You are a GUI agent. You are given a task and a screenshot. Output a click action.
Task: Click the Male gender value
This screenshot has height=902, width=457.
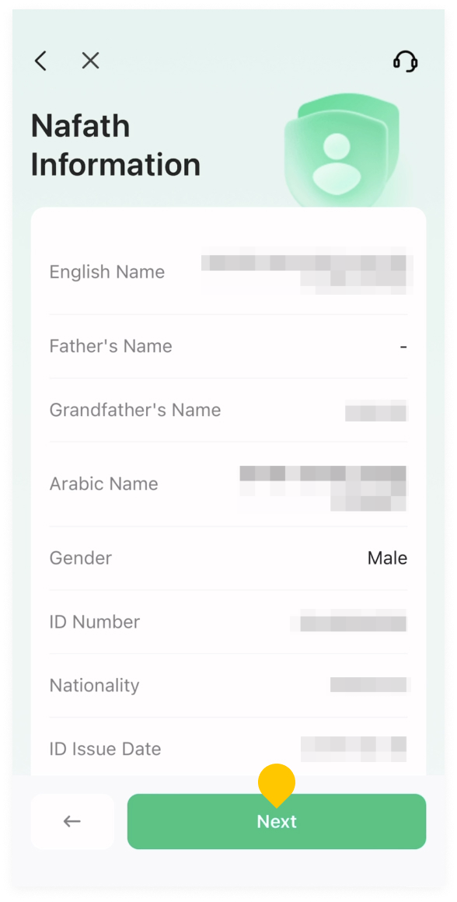point(388,558)
